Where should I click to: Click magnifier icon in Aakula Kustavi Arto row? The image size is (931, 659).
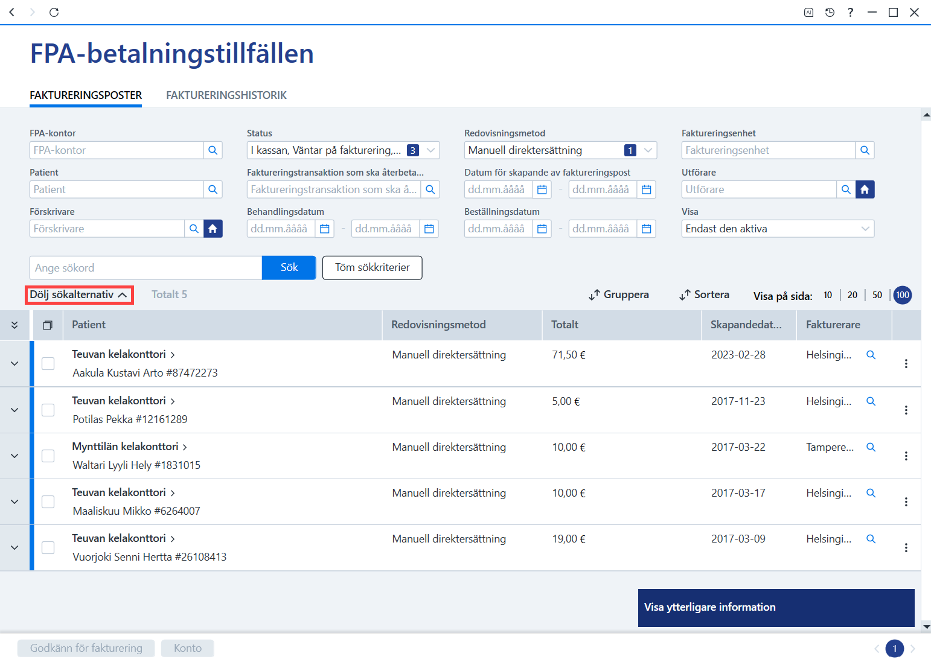[871, 355]
